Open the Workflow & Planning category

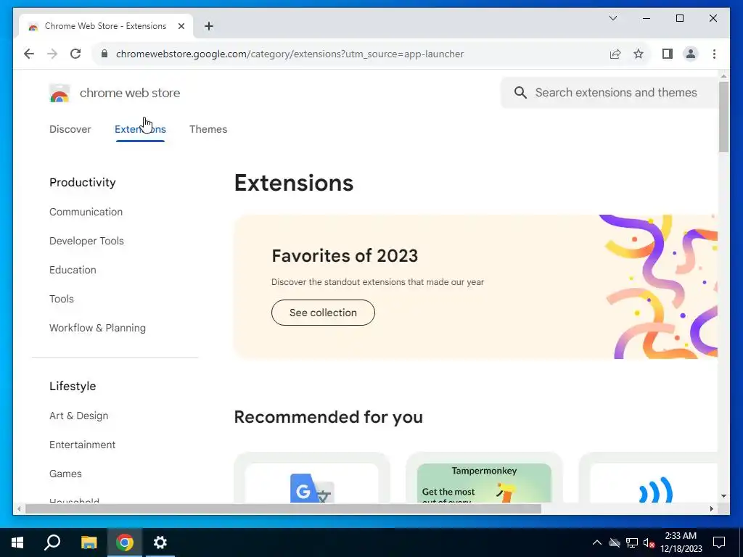point(97,328)
